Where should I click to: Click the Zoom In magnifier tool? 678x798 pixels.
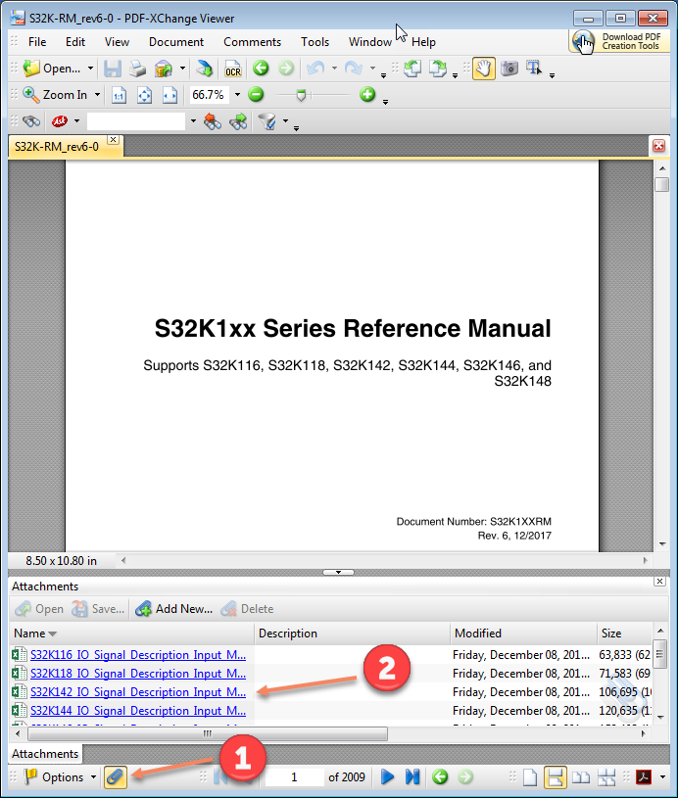point(31,95)
